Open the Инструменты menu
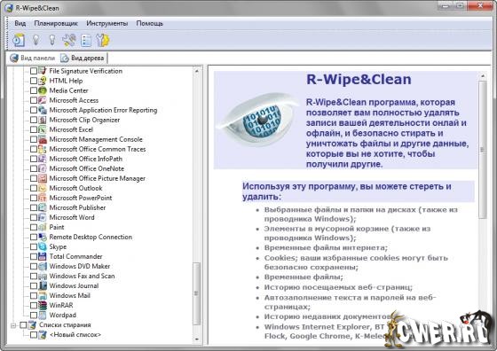This screenshot has width=497, height=351. click(x=107, y=23)
